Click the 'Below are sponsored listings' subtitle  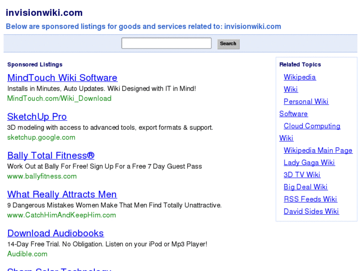click(x=144, y=26)
